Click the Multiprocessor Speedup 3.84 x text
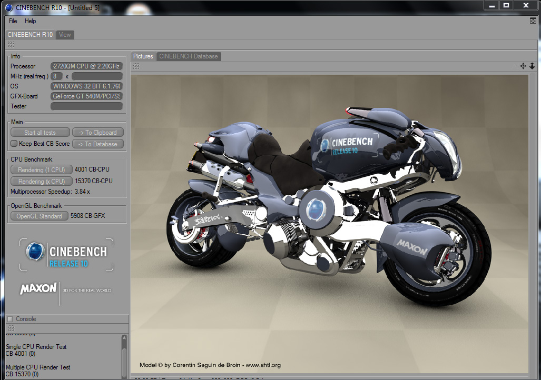The width and height of the screenshot is (541, 380). [x=50, y=192]
